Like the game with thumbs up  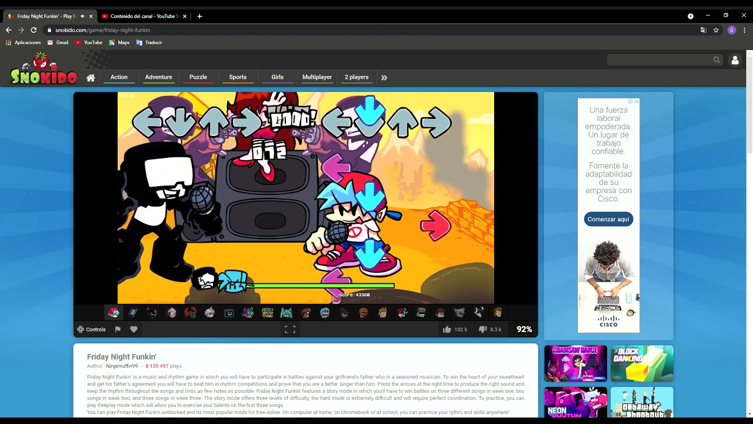click(447, 329)
